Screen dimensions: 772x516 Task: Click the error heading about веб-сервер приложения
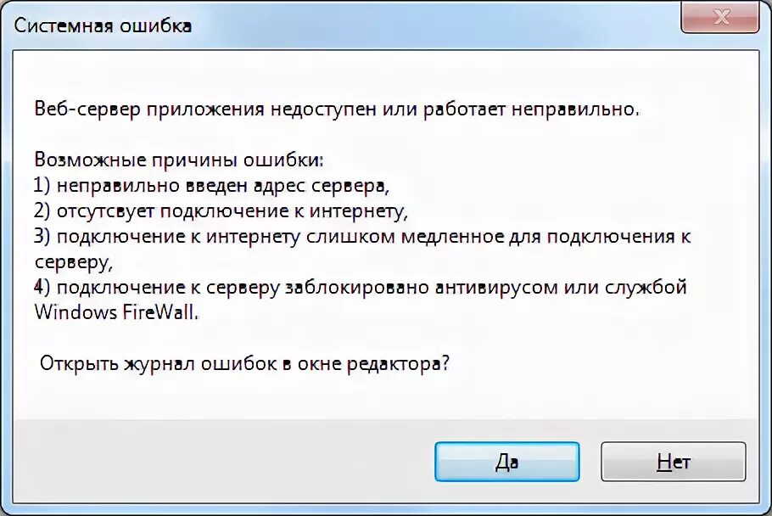pyautogui.click(x=335, y=108)
